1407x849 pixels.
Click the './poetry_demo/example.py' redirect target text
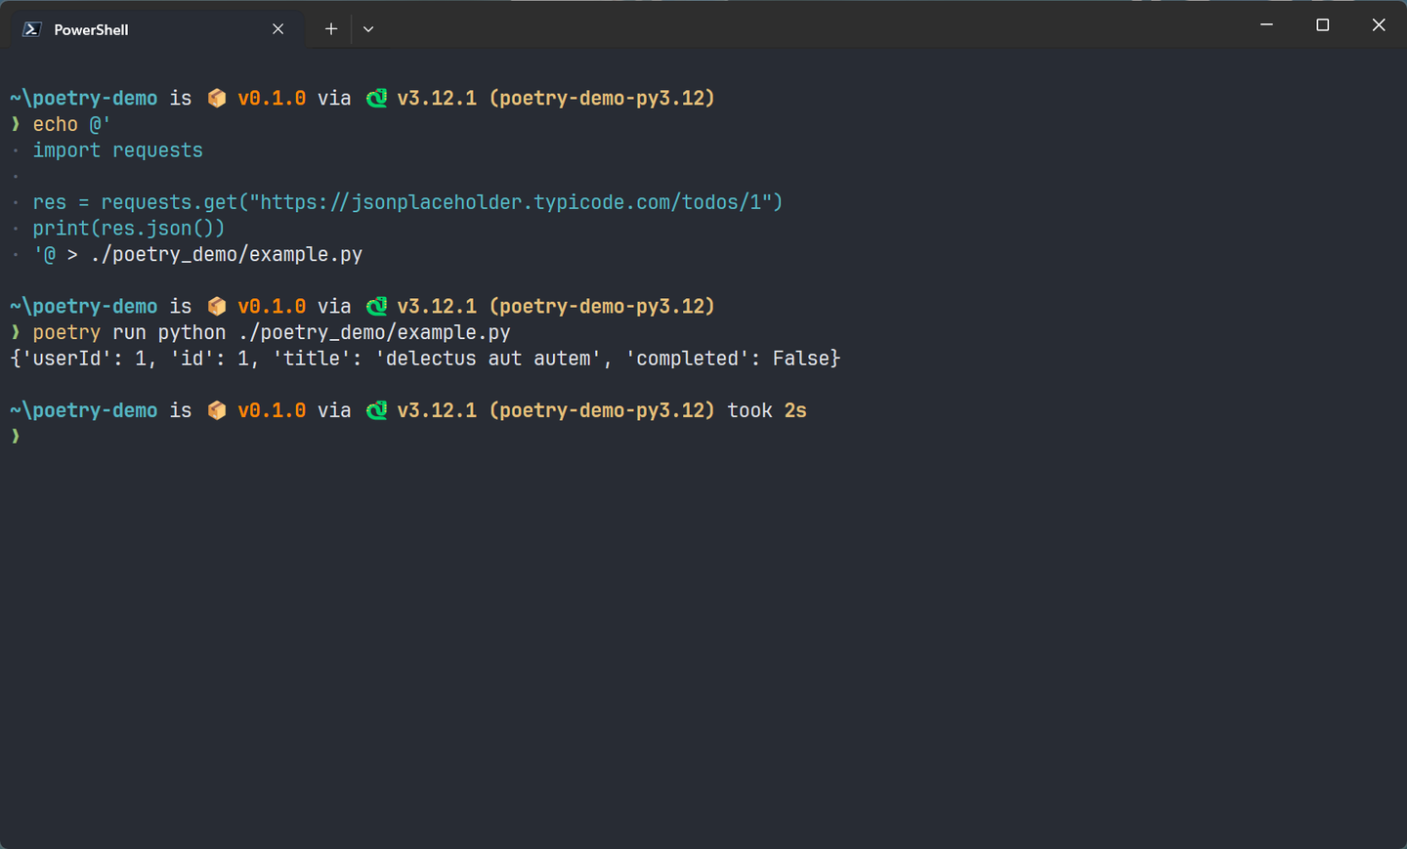pos(226,255)
